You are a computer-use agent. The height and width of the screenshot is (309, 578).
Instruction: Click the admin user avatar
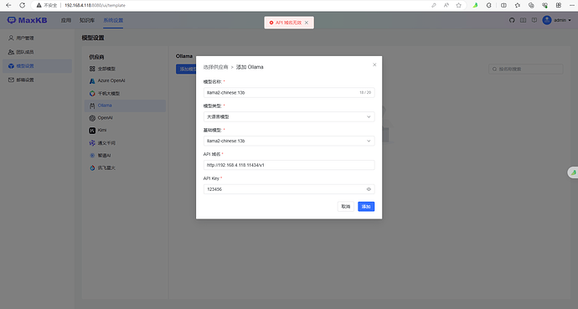[547, 20]
